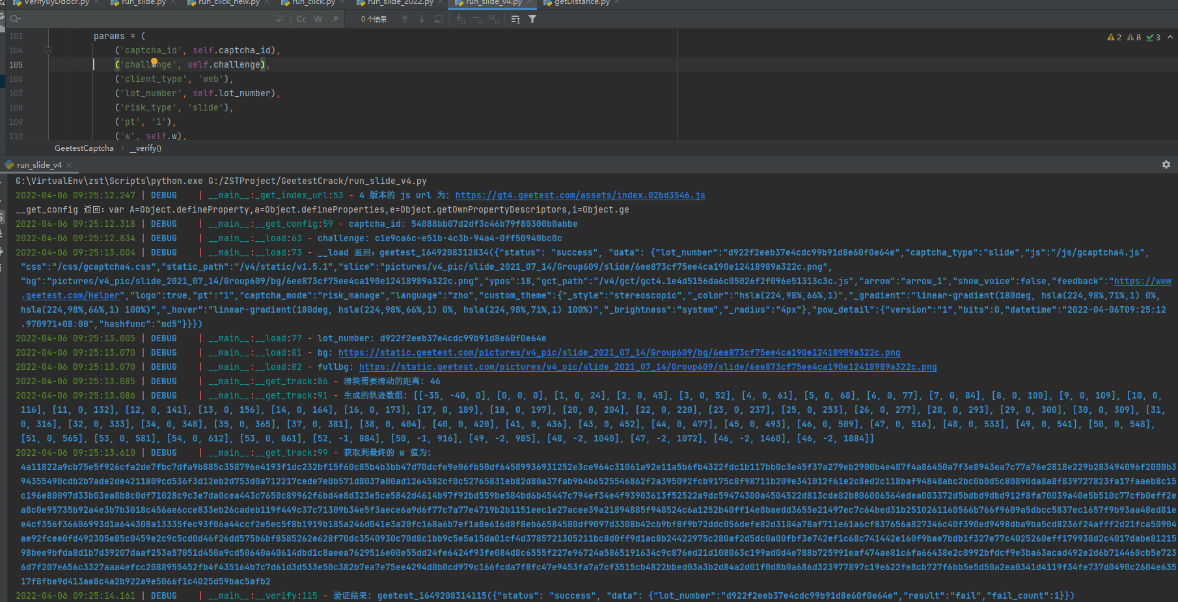Screen dimensions: 1178x602
Task: Collapse inspections widget chevron in editor
Action: 1170,37
